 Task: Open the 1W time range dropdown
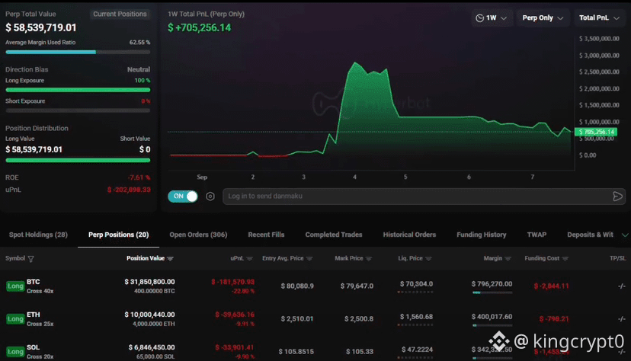[x=492, y=18]
